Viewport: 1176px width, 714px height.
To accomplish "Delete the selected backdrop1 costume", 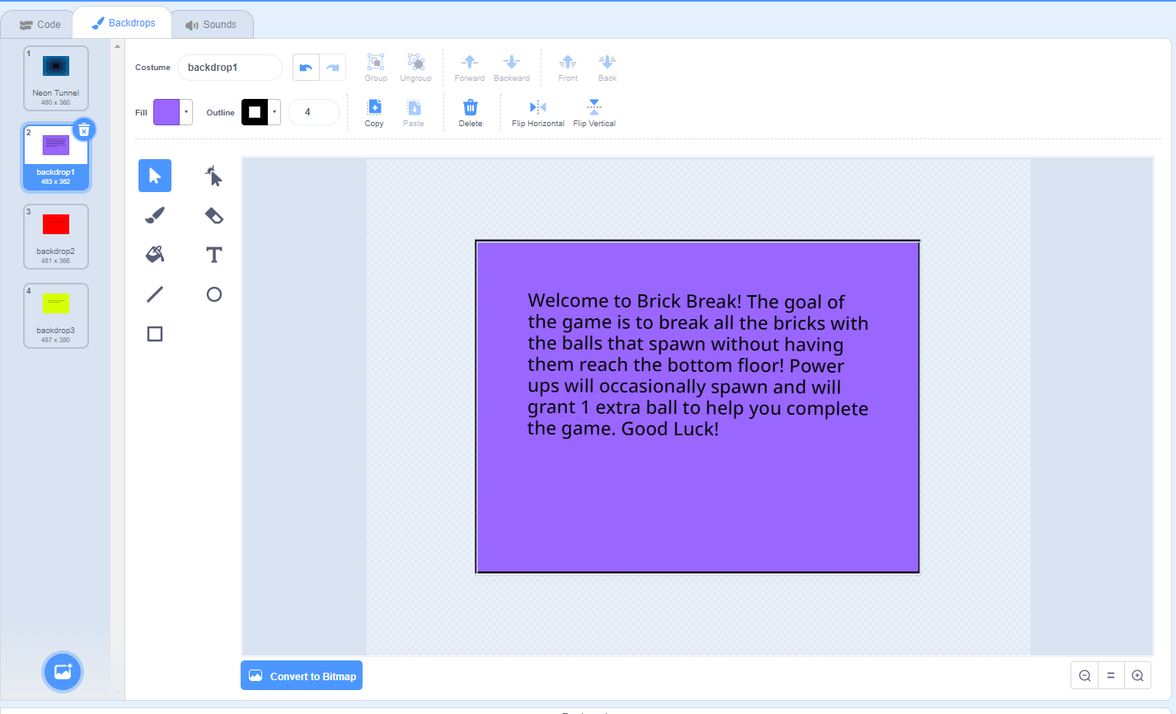I will coord(84,129).
